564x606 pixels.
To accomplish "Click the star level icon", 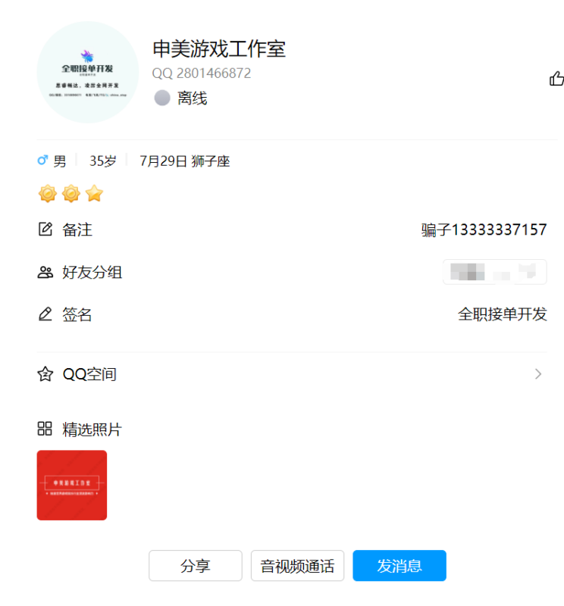I will (x=95, y=193).
